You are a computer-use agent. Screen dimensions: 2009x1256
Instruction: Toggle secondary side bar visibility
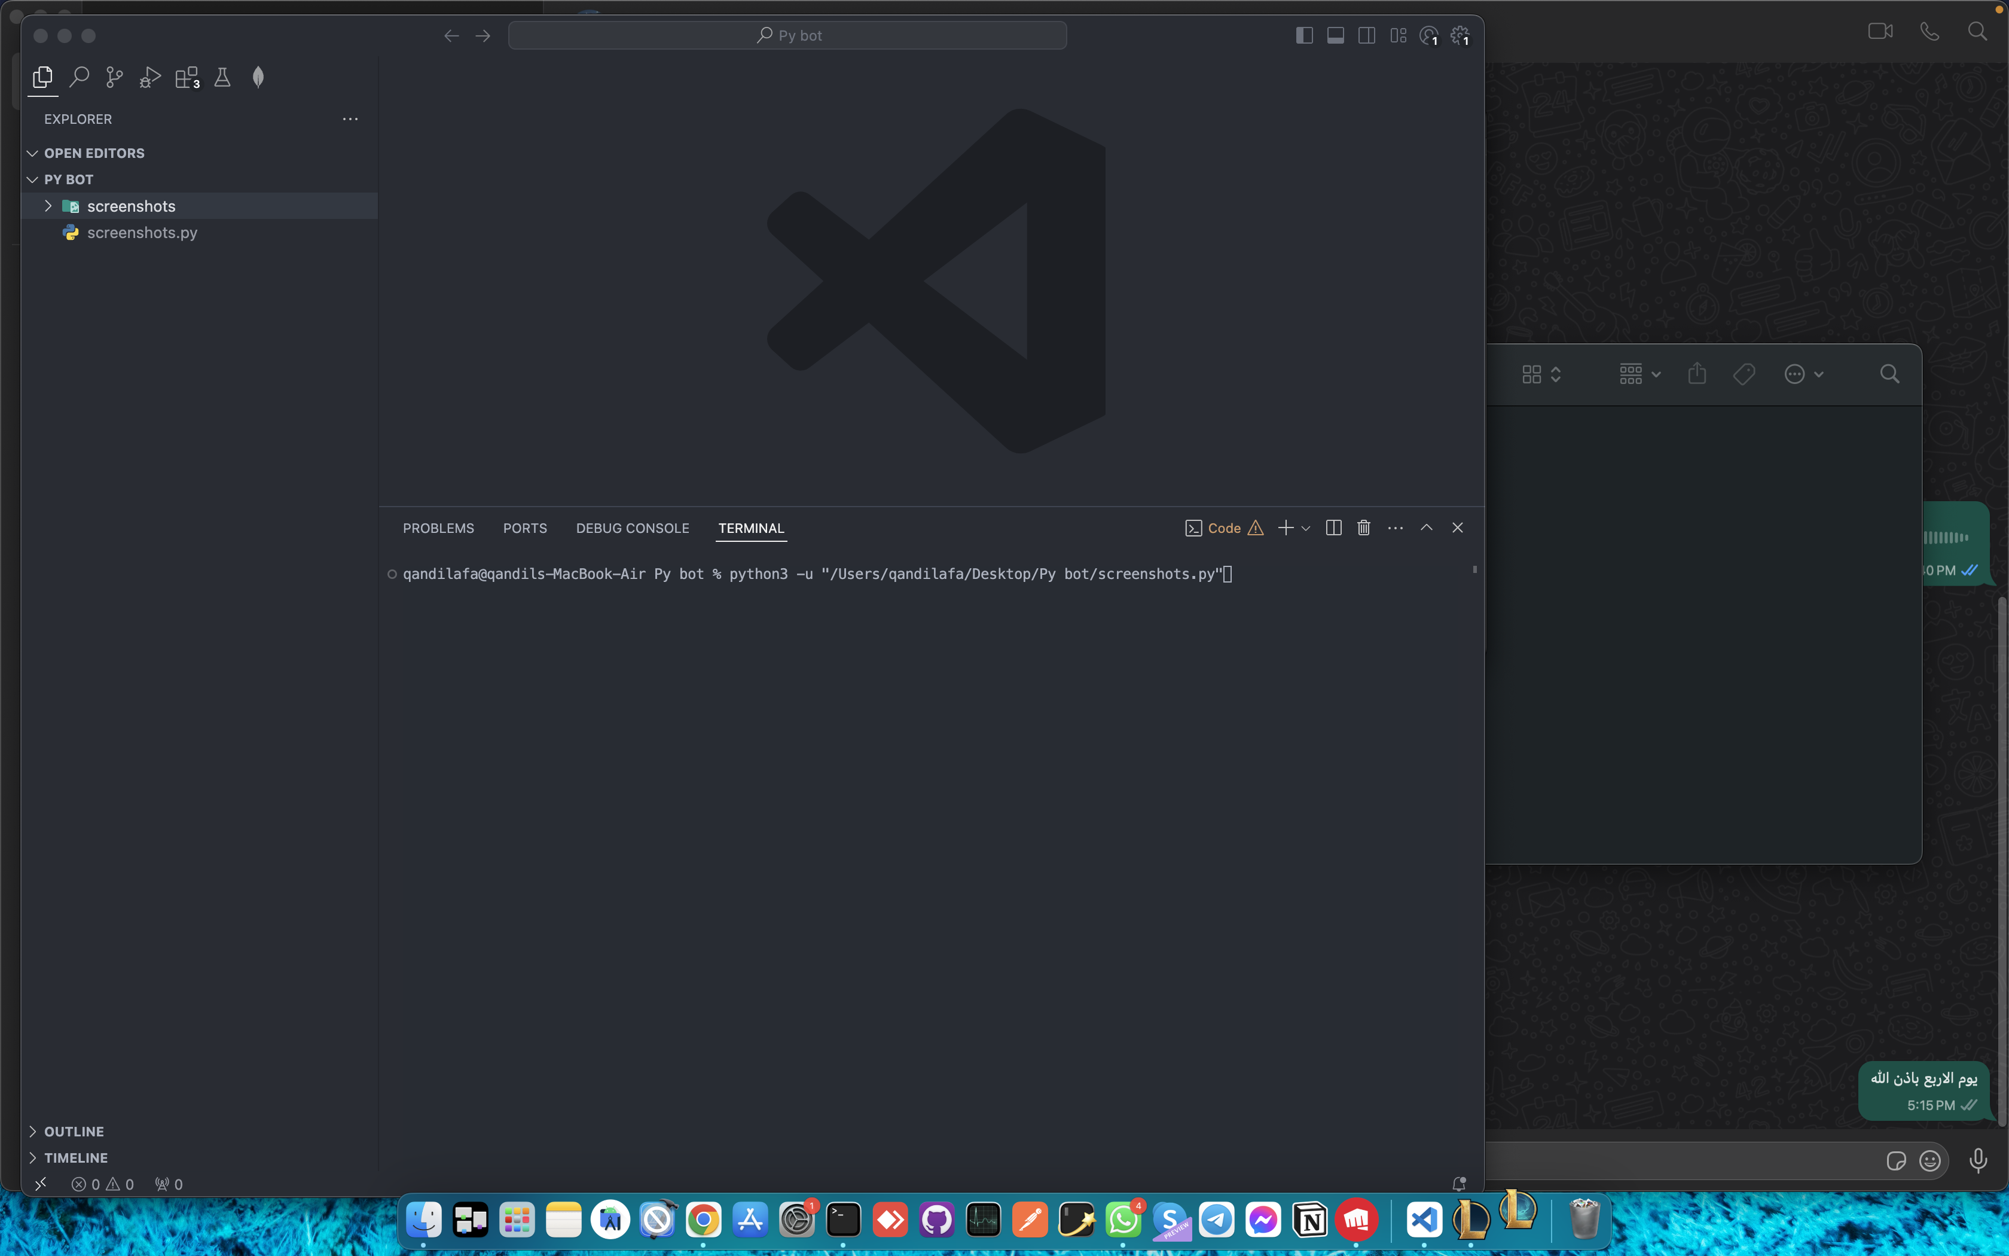coord(1366,36)
